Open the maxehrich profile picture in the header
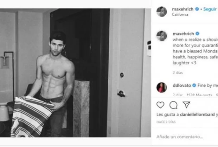The height and width of the screenshot is (147, 218). click(162, 12)
